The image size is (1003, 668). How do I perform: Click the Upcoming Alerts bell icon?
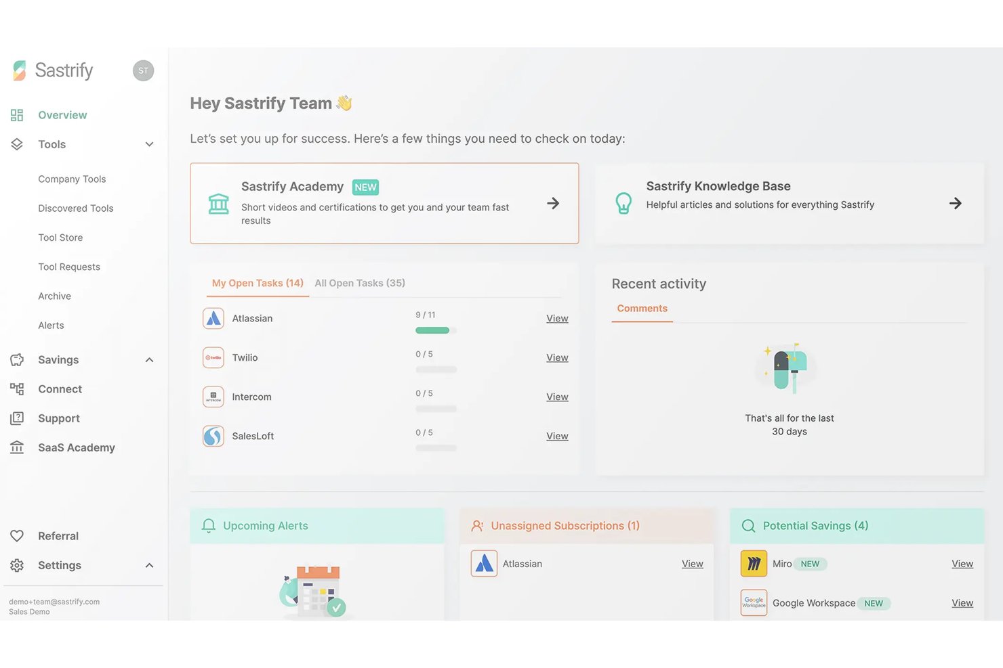(209, 526)
